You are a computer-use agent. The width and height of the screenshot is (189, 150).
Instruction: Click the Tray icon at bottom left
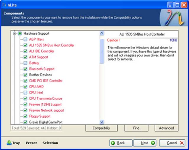tap(9, 143)
